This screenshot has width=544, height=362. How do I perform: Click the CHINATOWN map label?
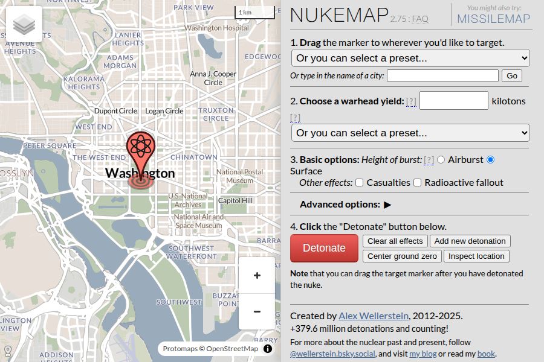[193, 157]
